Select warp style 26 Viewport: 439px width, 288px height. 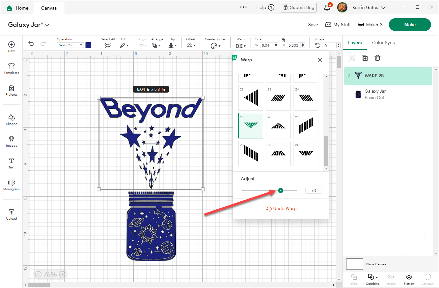click(x=278, y=125)
